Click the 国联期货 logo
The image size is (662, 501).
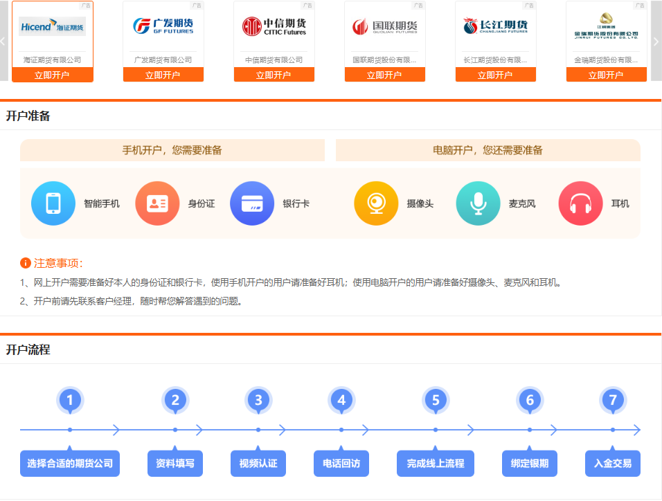(x=384, y=26)
